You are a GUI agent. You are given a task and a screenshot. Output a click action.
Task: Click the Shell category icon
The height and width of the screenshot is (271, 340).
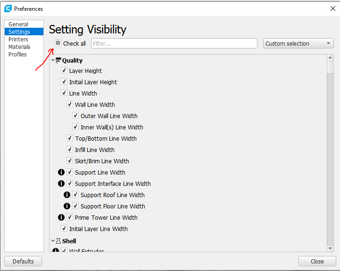58,241
